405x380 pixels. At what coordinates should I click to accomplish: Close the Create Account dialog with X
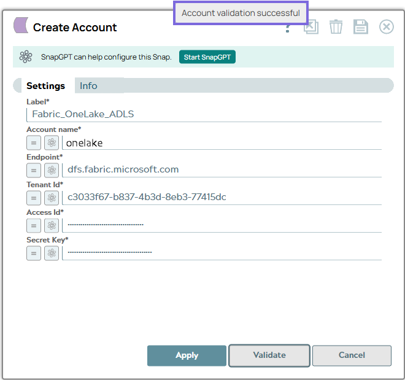click(387, 26)
